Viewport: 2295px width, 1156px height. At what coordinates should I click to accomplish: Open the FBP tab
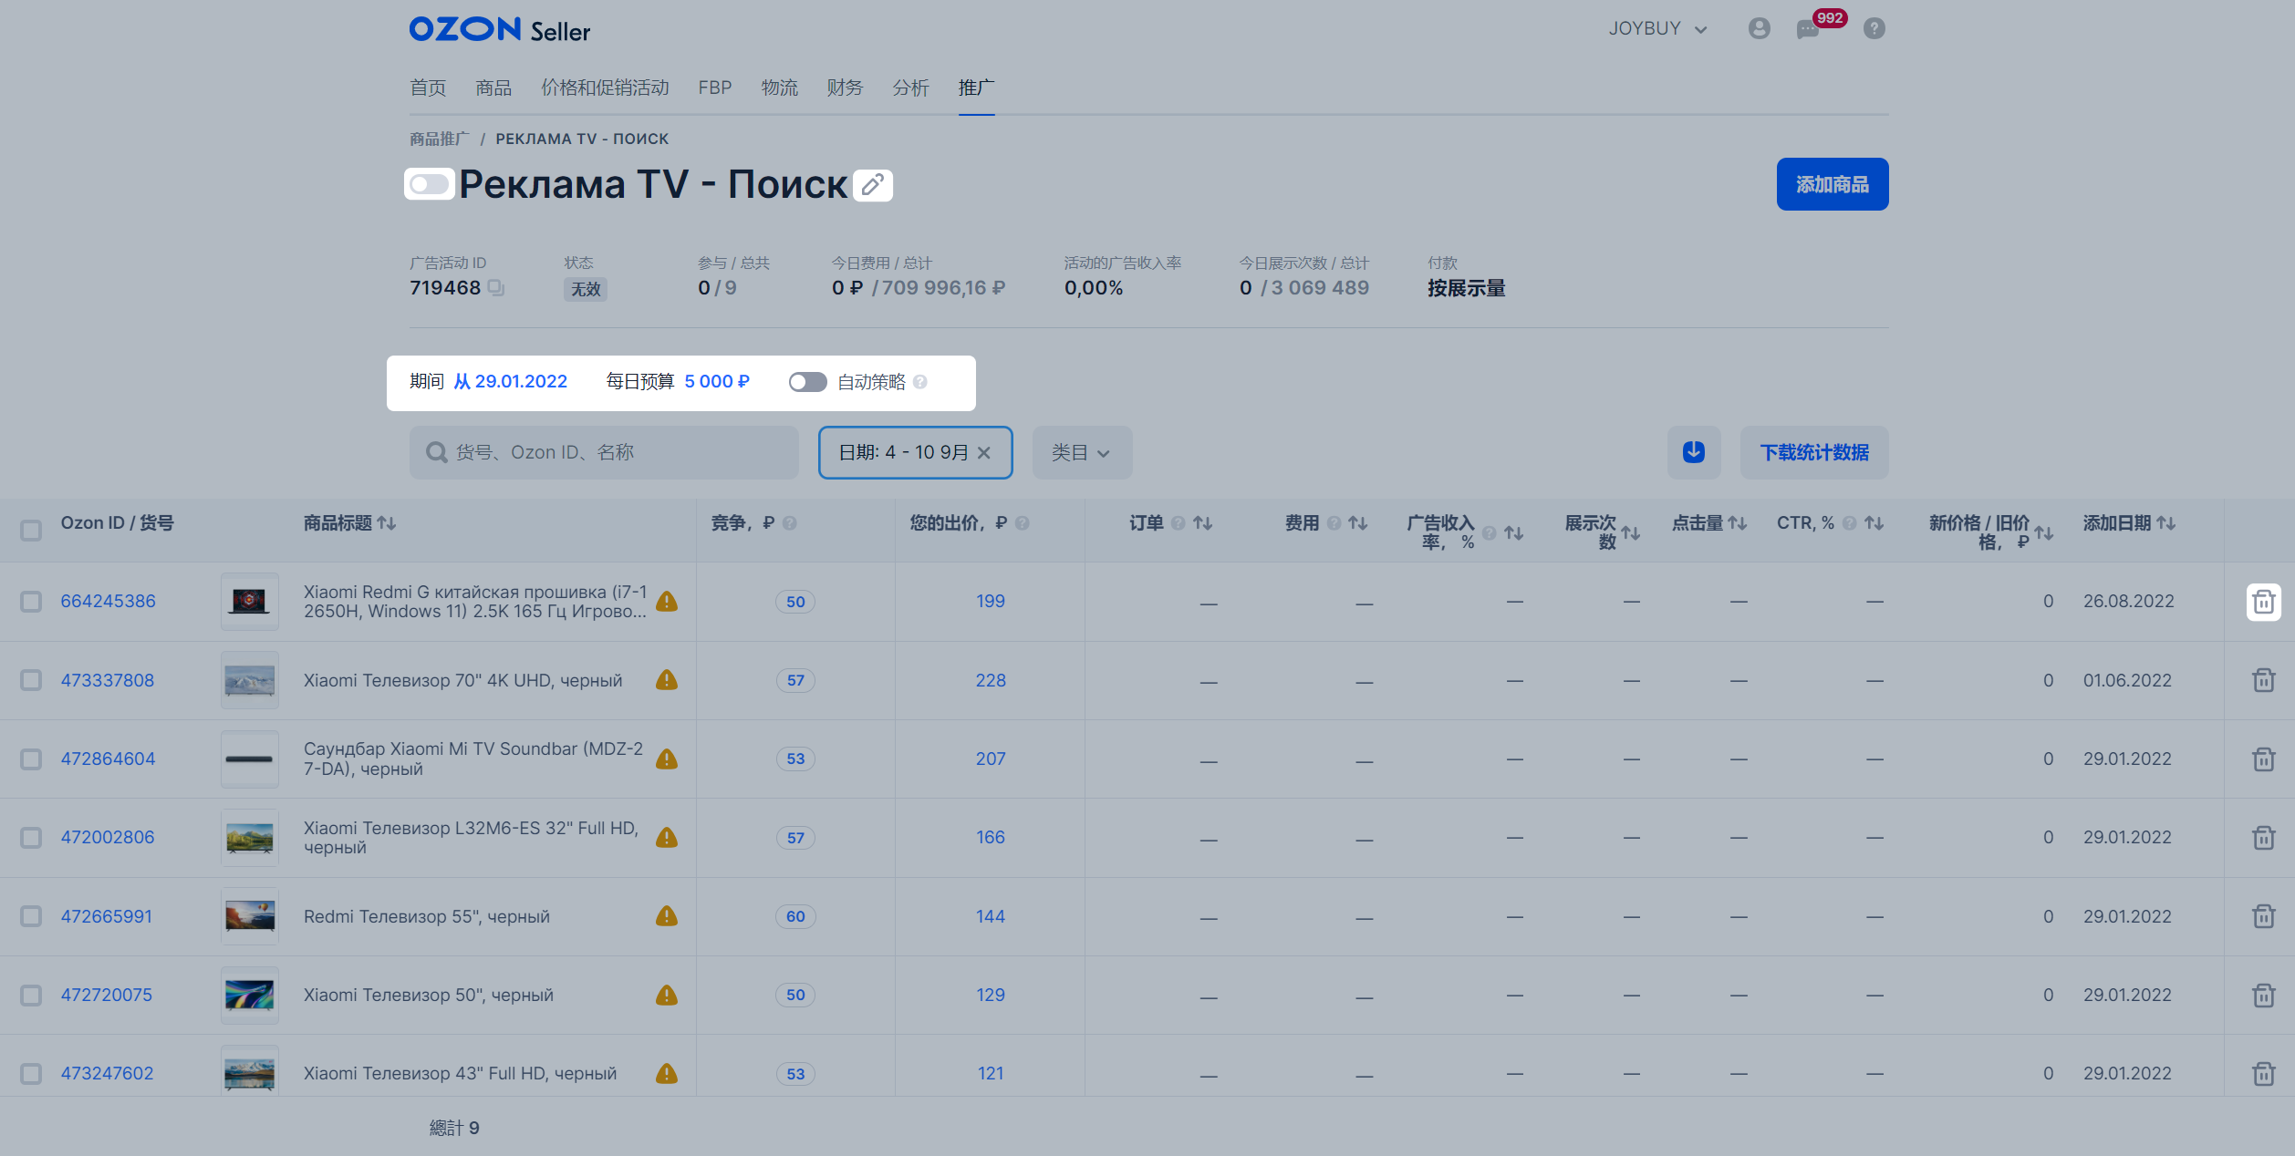click(x=715, y=88)
